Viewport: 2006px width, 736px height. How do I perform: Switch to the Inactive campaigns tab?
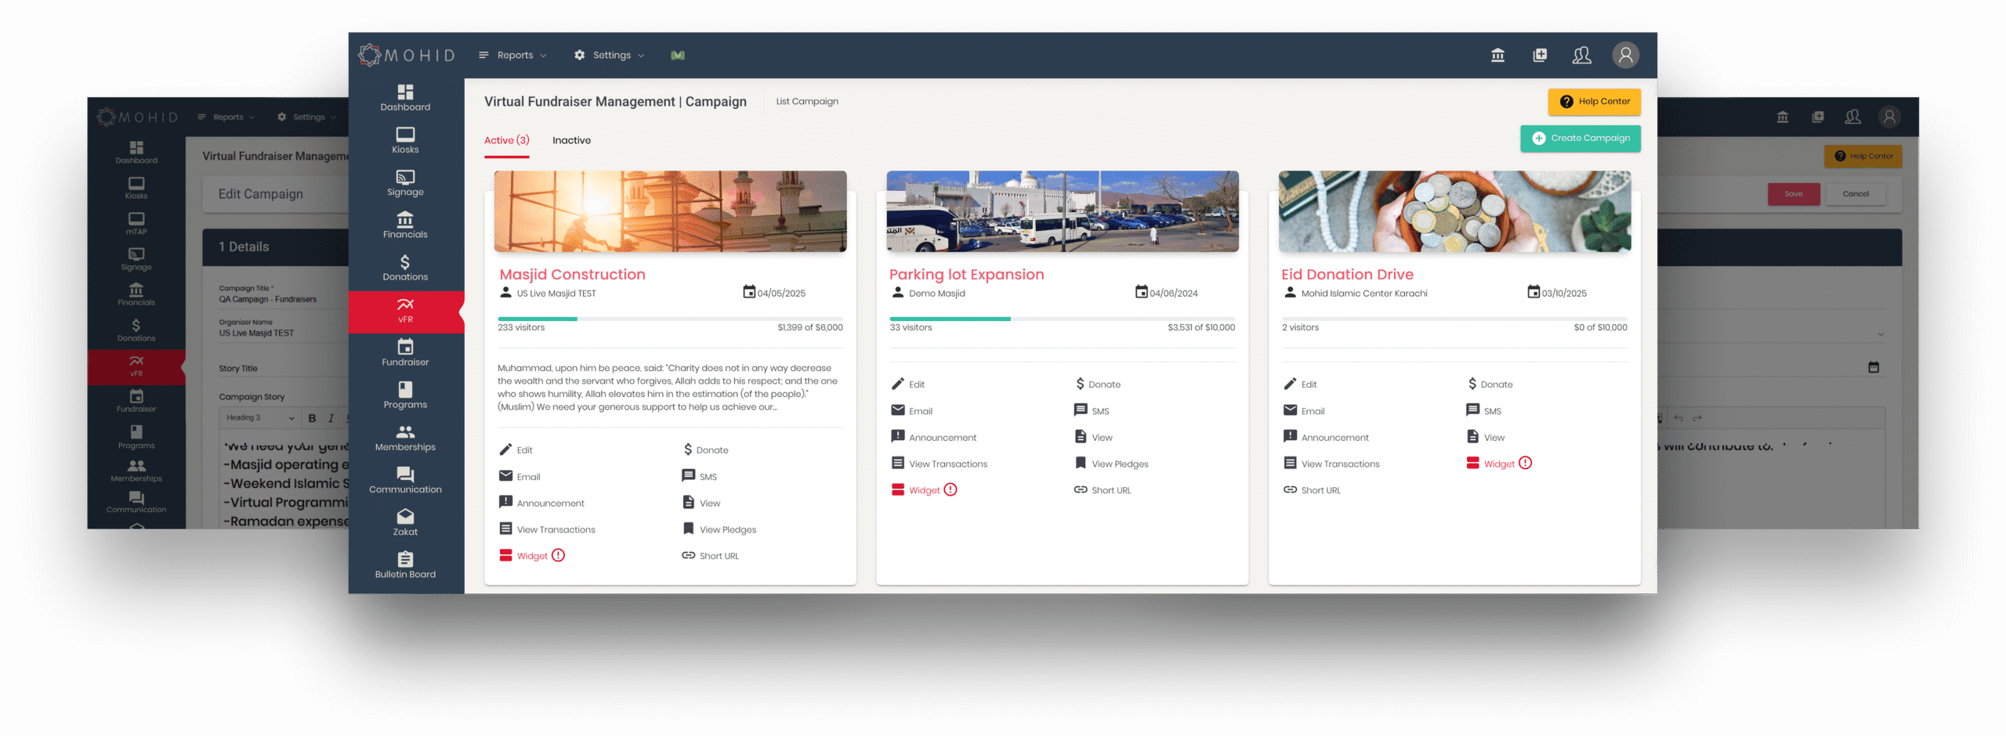pyautogui.click(x=571, y=140)
